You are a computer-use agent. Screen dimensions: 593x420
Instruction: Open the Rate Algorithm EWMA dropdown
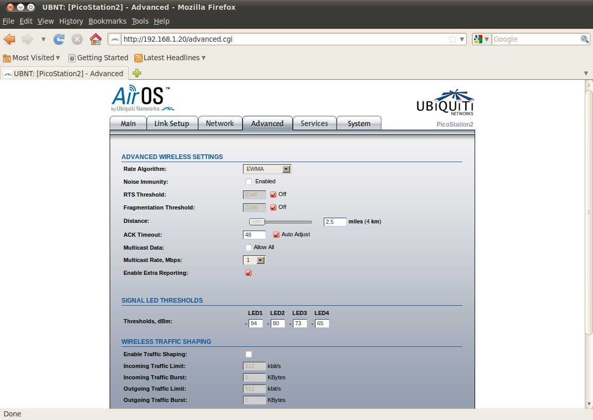tap(267, 169)
